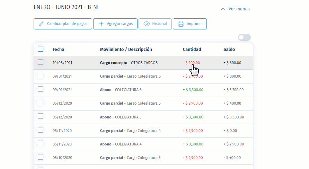
Task: Click the - $ 400.00 balance
Action: (x=232, y=158)
